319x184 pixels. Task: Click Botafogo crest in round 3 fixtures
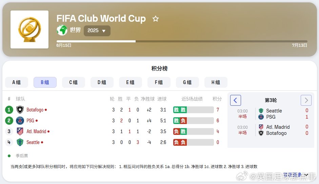261,133
